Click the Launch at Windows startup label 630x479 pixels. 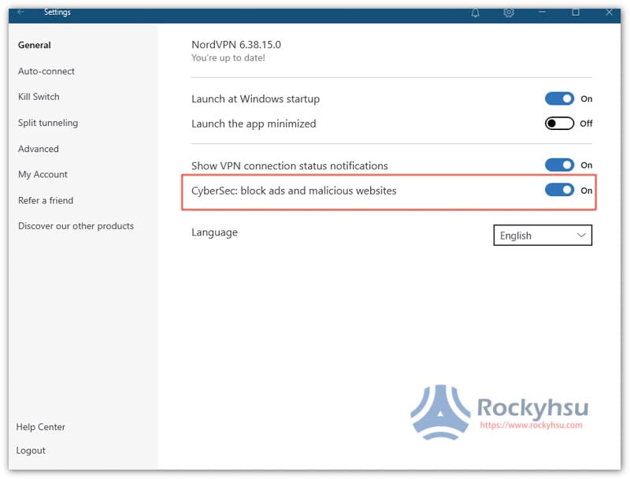(x=255, y=98)
